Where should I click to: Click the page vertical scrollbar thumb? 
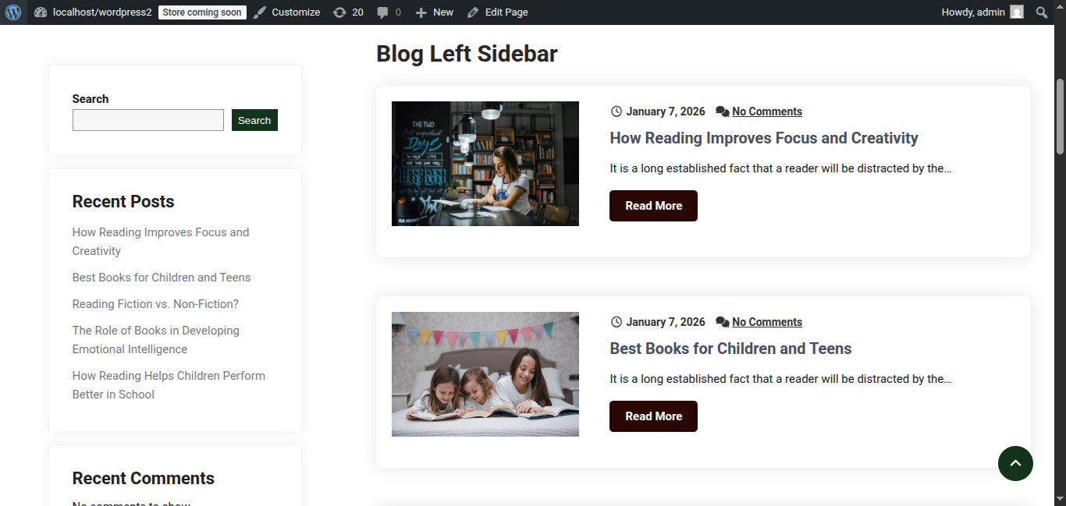click(1060, 115)
